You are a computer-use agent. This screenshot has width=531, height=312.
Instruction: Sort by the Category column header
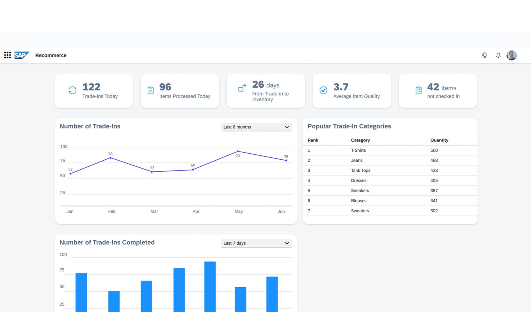click(360, 140)
